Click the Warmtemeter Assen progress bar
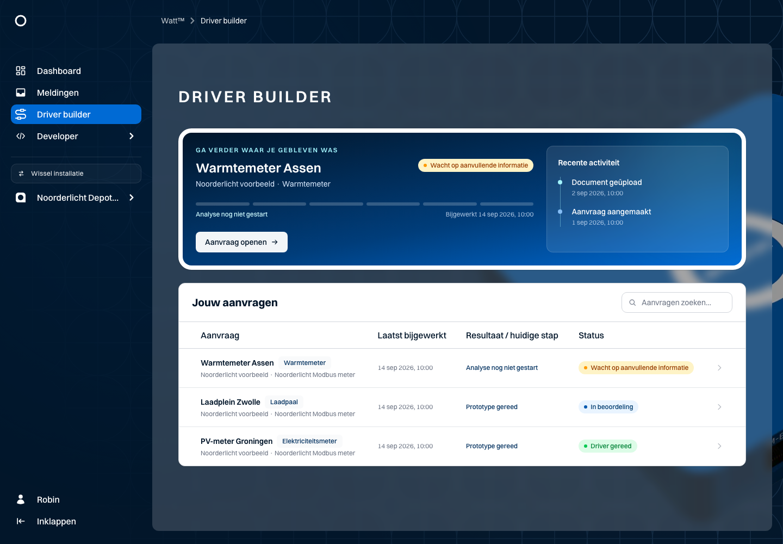Viewport: 783px width, 544px height. coord(364,204)
